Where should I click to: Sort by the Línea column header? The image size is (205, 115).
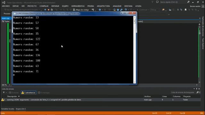(x=164, y=96)
